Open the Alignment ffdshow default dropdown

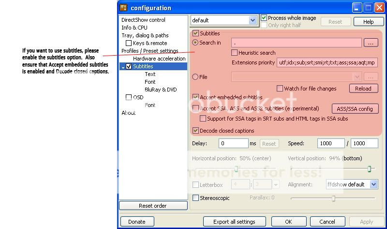(373, 184)
